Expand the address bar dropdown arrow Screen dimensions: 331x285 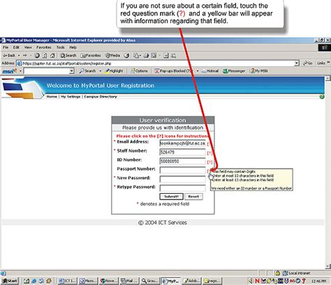click(297, 63)
